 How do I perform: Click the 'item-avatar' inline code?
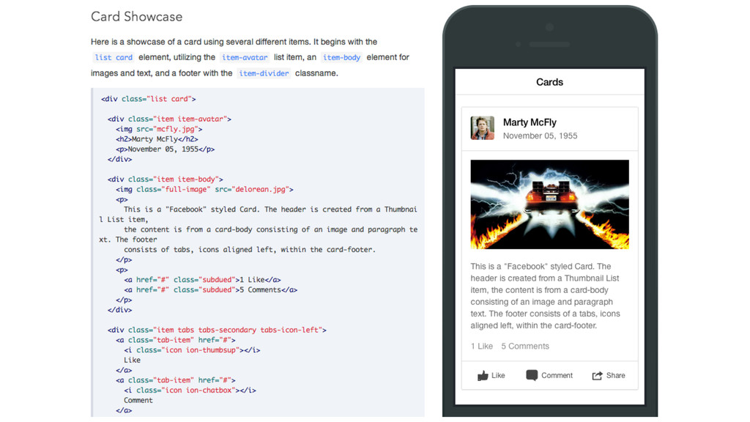(x=245, y=57)
